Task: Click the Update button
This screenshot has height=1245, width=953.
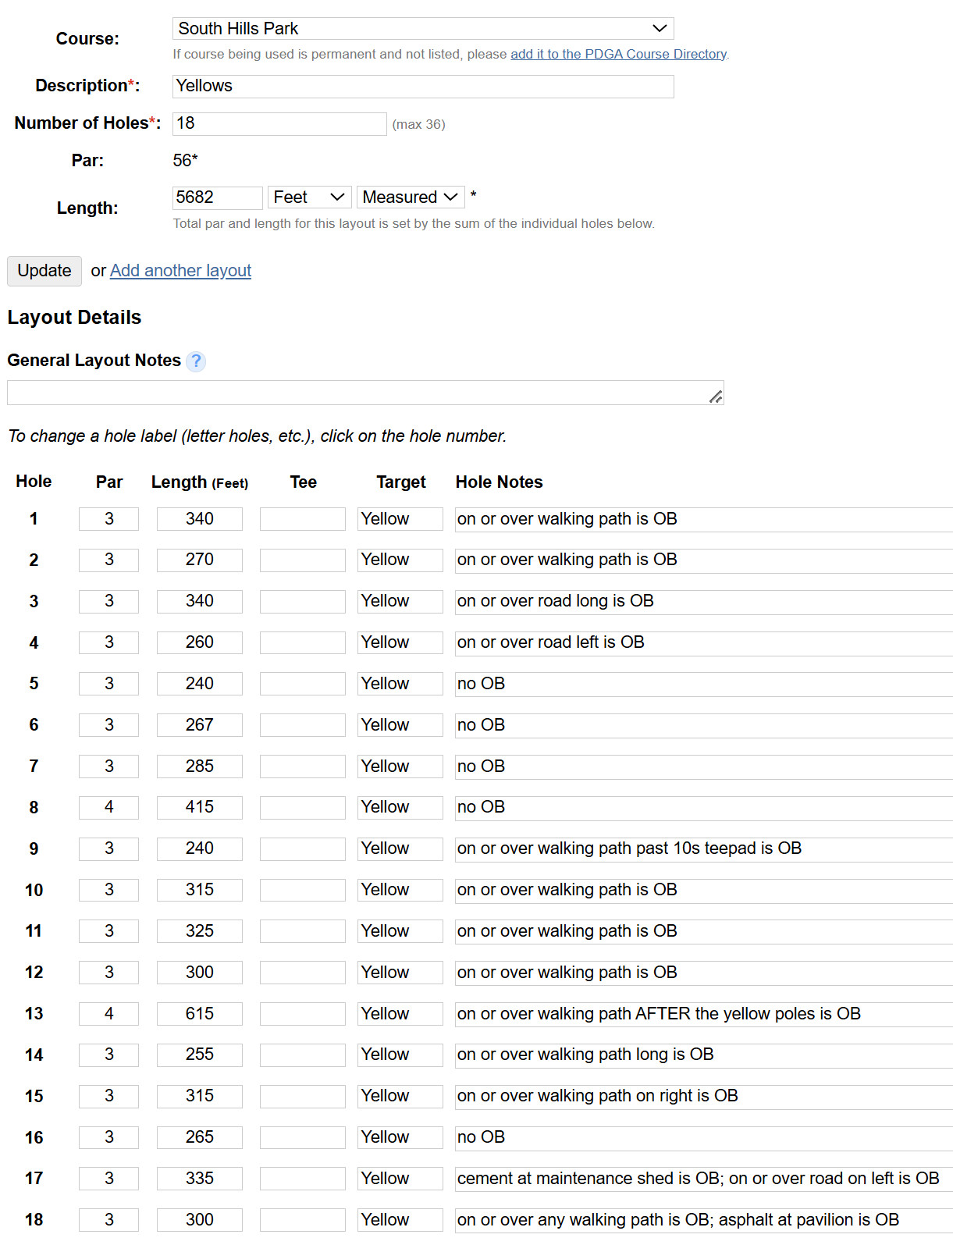Action: [x=44, y=271]
